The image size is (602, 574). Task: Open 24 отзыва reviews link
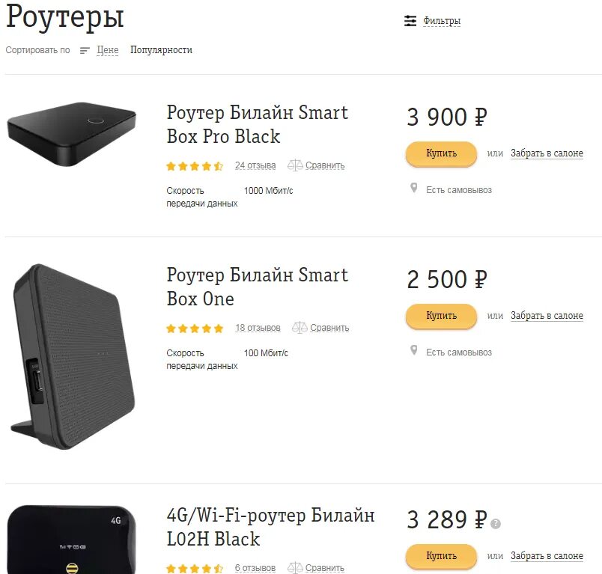[x=255, y=165]
